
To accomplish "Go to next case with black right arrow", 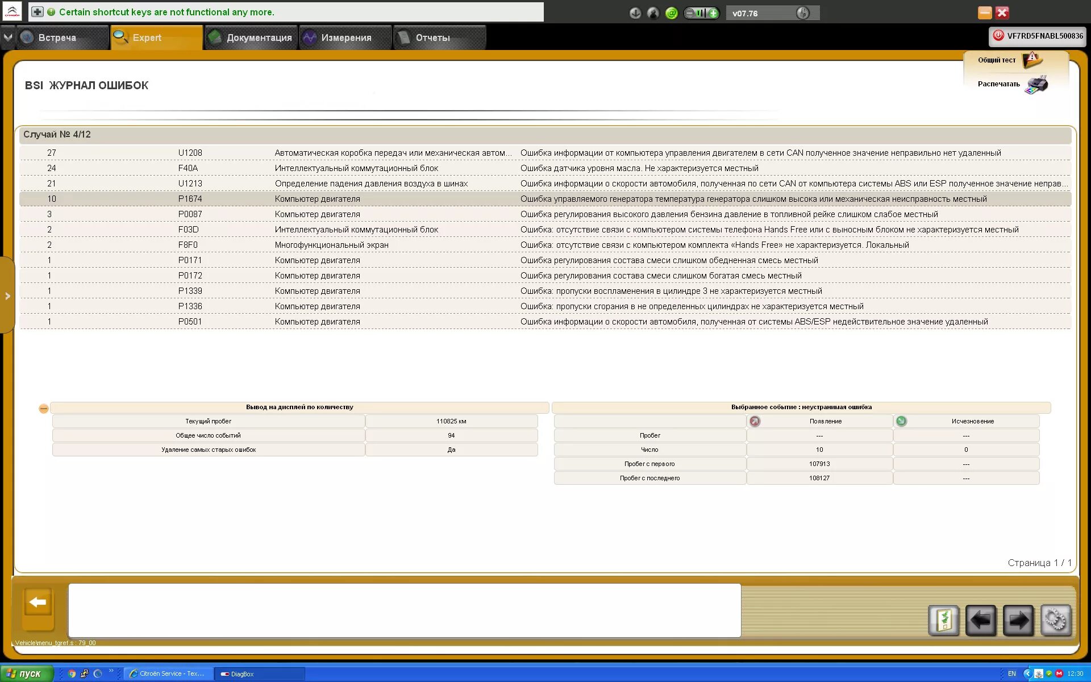I will 1018,620.
